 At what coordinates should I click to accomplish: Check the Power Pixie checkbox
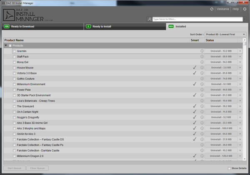(14, 90)
